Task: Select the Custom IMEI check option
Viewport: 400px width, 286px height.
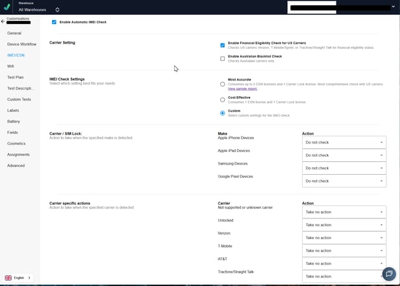Action: point(223,113)
